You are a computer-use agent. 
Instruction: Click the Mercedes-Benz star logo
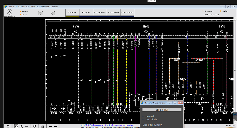pyautogui.click(x=9, y=12)
